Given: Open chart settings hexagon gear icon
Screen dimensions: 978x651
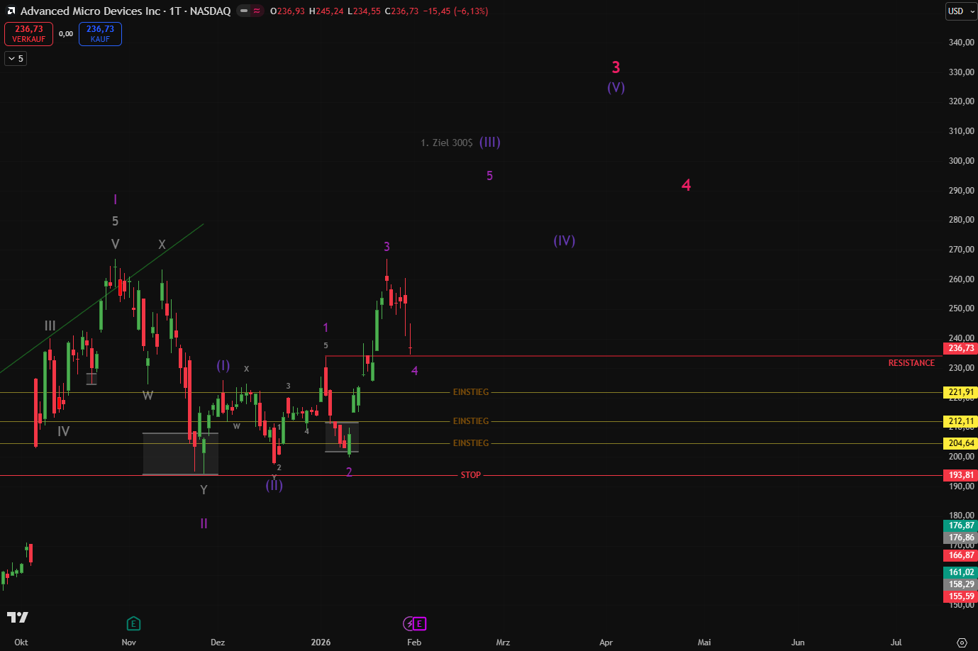Looking at the screenshot, I should [x=962, y=642].
